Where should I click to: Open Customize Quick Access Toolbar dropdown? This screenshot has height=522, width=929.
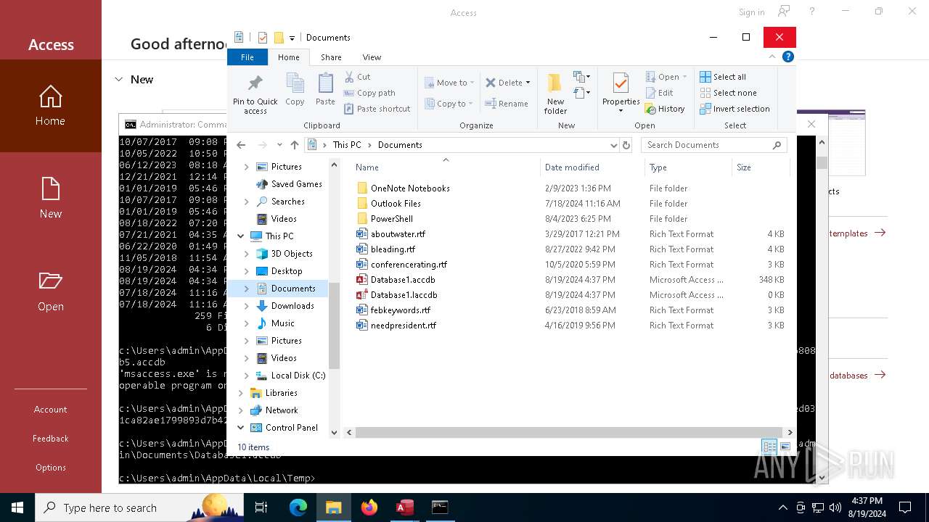(x=292, y=38)
